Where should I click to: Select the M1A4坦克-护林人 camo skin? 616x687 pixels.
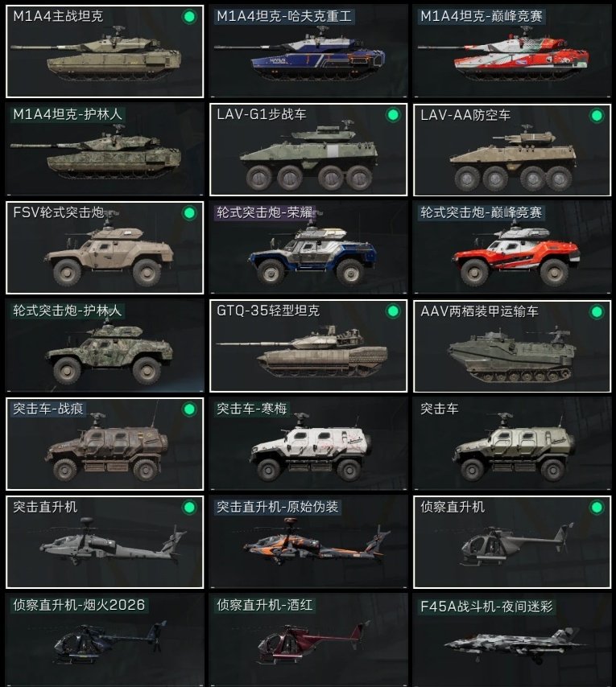tap(105, 150)
